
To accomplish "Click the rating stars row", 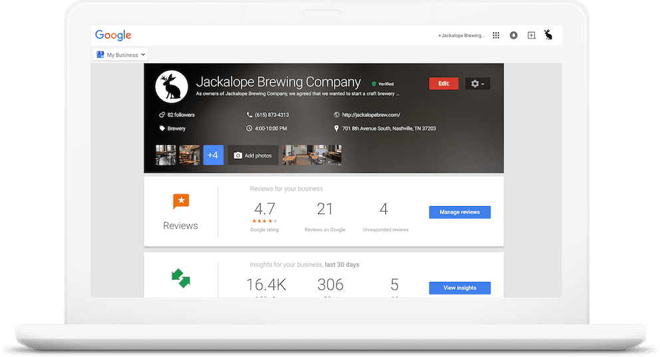I will point(265,221).
